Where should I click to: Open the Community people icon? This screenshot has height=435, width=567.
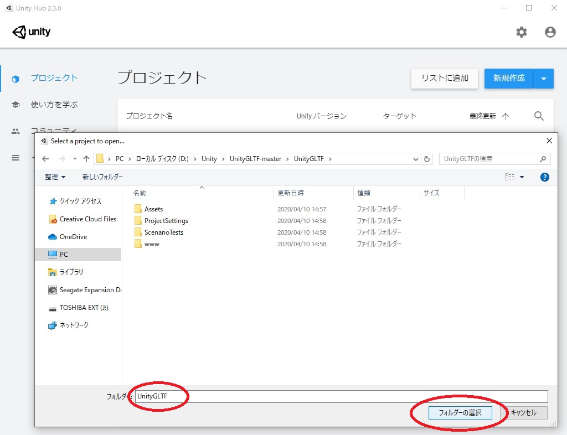[x=16, y=131]
